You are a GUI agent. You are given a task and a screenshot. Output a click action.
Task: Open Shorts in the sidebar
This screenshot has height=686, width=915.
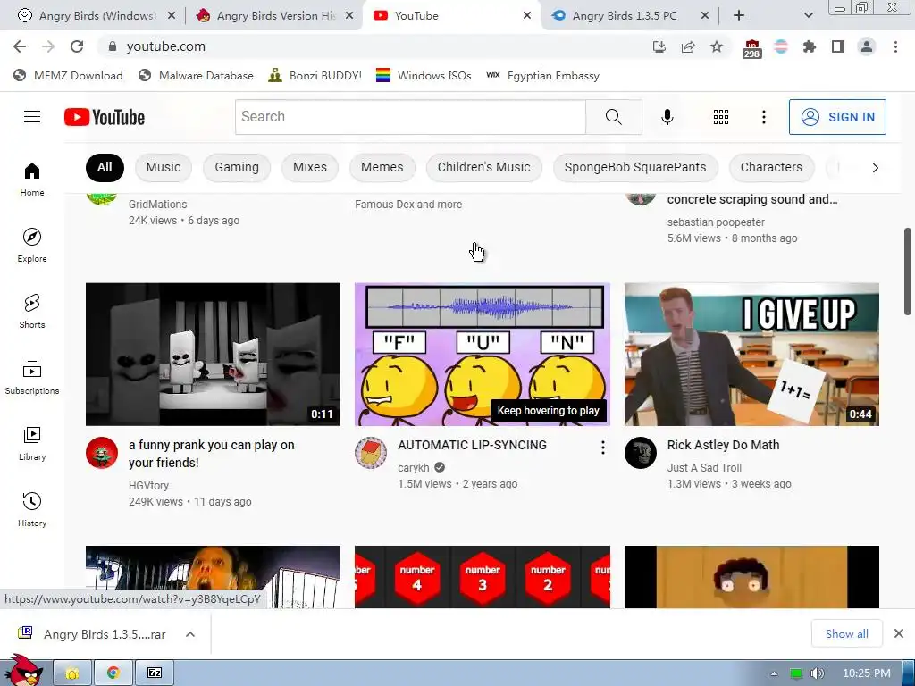32,311
